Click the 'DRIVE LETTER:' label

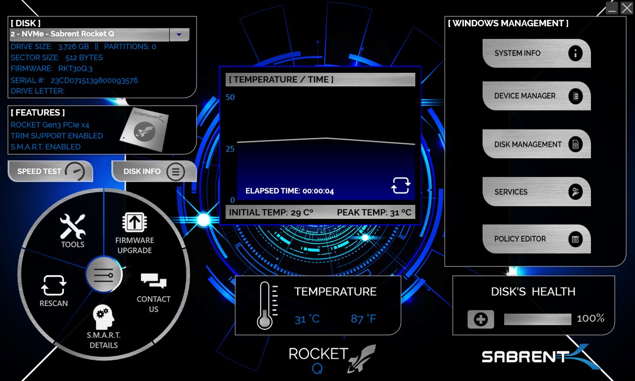point(38,91)
